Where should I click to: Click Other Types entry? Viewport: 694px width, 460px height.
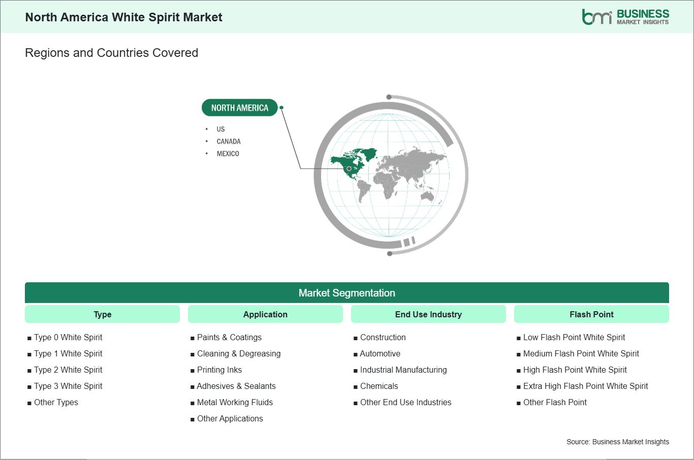(56, 402)
